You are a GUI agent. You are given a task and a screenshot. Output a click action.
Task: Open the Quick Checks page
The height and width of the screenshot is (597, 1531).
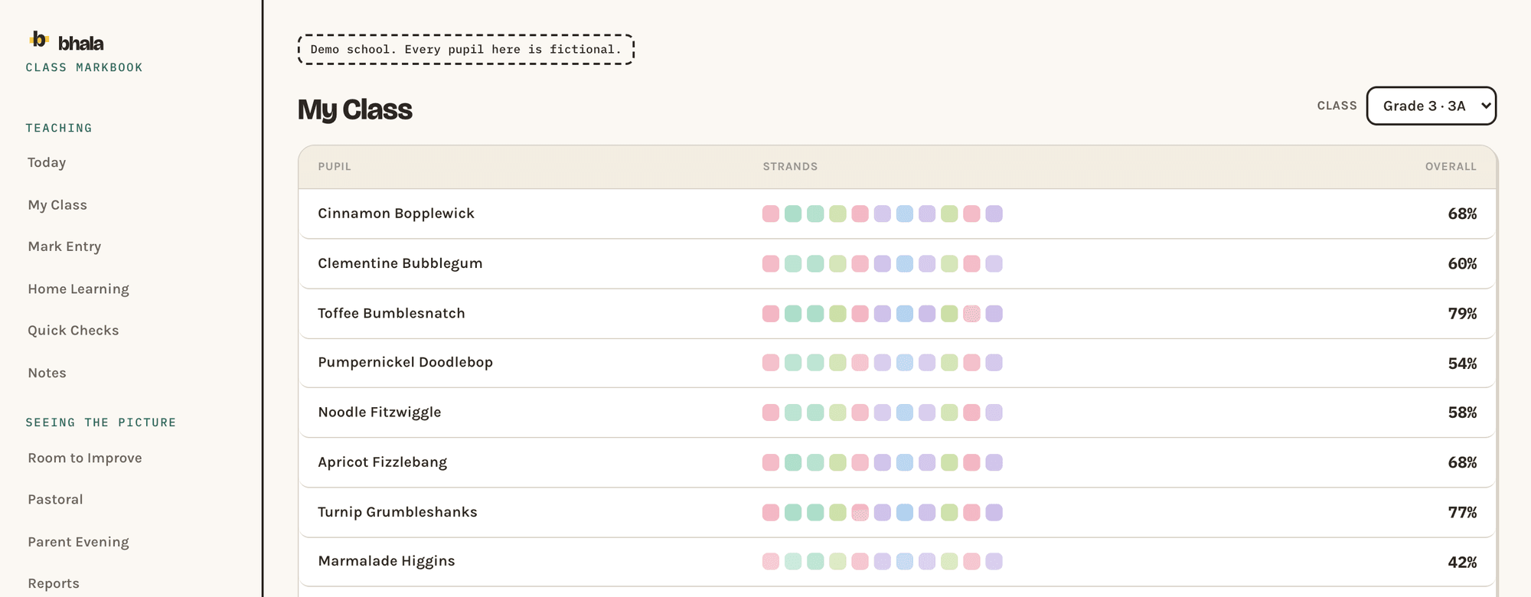tap(73, 331)
